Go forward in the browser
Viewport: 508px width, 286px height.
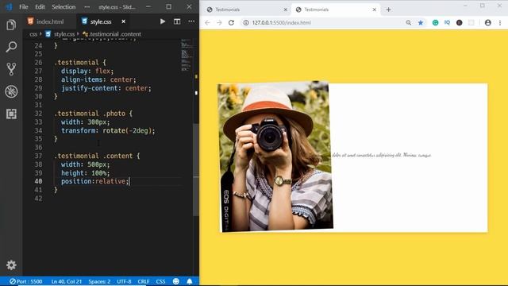click(x=219, y=23)
